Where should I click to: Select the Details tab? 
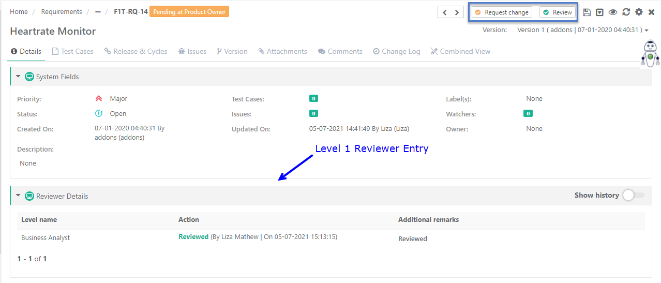(x=26, y=51)
